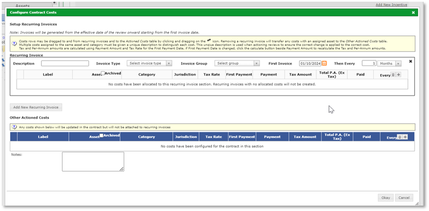Click resize grip at dialog corner
The width and height of the screenshot is (429, 211).
tap(417, 203)
